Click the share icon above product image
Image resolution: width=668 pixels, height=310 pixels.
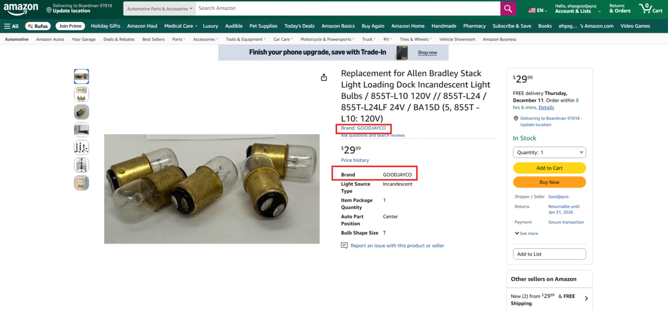coord(324,77)
